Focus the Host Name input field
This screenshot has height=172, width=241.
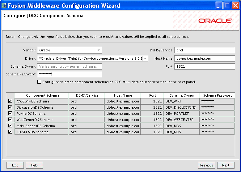[x=205, y=58]
